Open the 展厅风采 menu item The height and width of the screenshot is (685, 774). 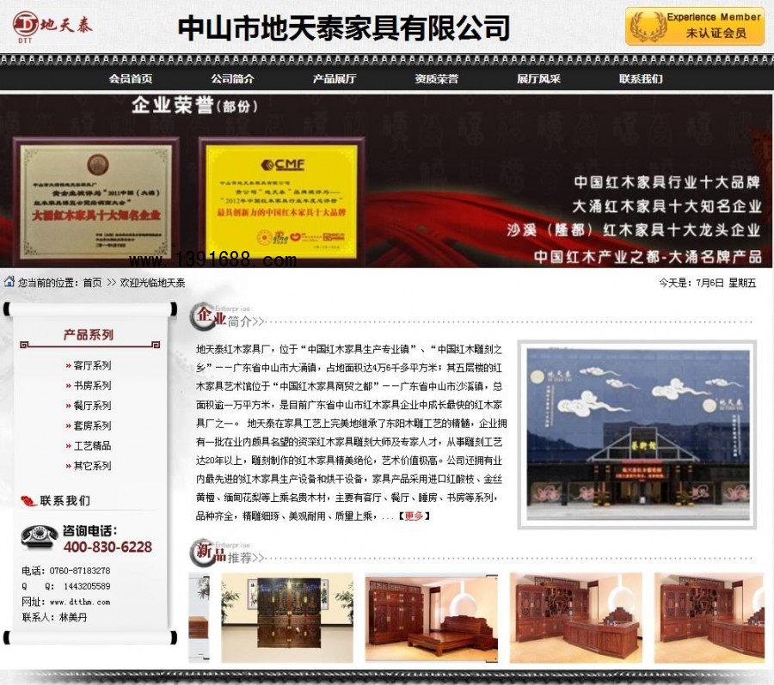(538, 78)
